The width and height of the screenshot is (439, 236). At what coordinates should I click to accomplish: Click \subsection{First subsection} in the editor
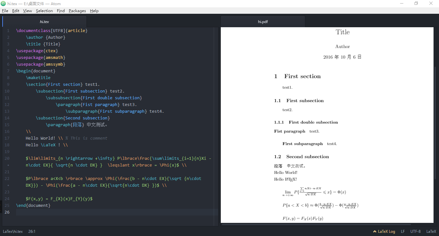[x=72, y=91]
